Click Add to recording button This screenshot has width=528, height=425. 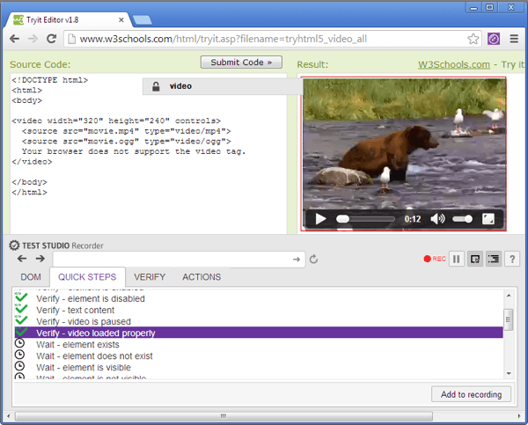[x=471, y=394]
